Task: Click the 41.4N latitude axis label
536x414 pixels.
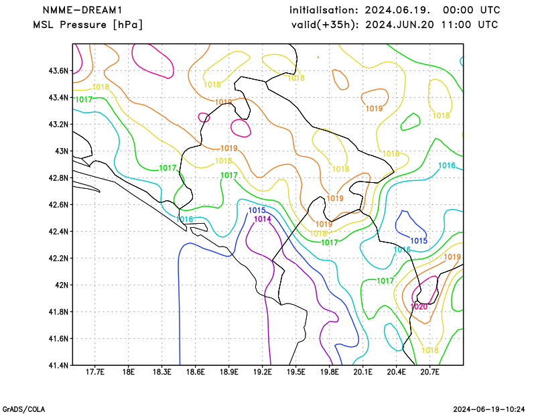Action: tap(58, 365)
